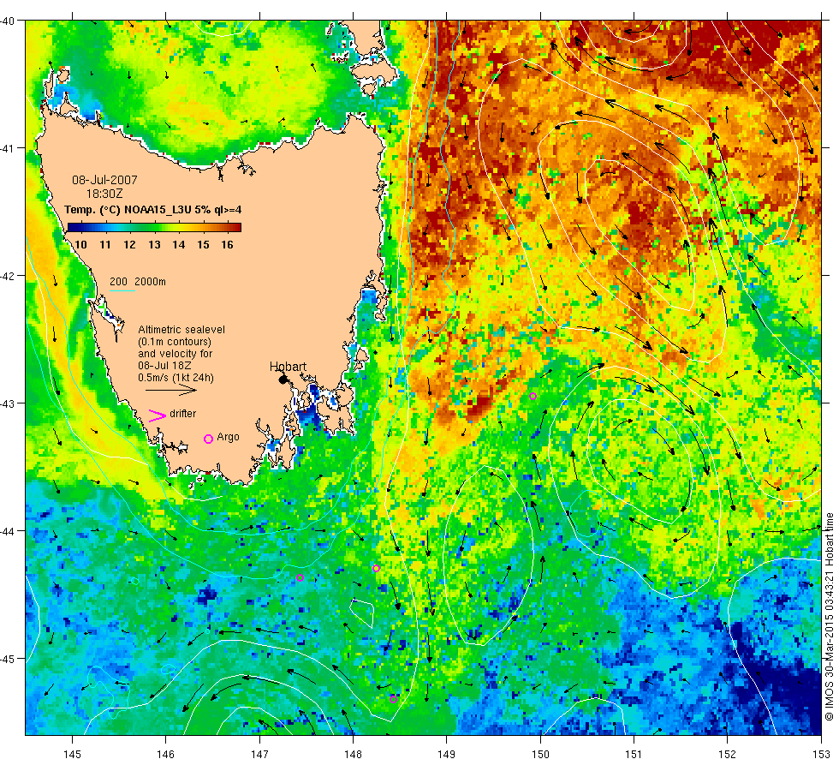The width and height of the screenshot is (839, 771).
Task: Click the color bar label 14
Action: pos(178,245)
